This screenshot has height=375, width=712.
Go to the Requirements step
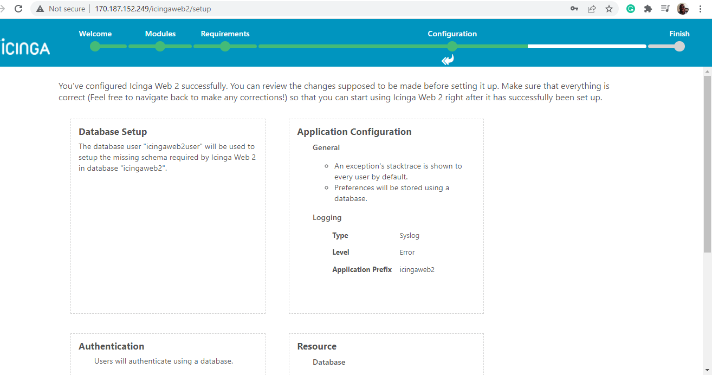225,34
